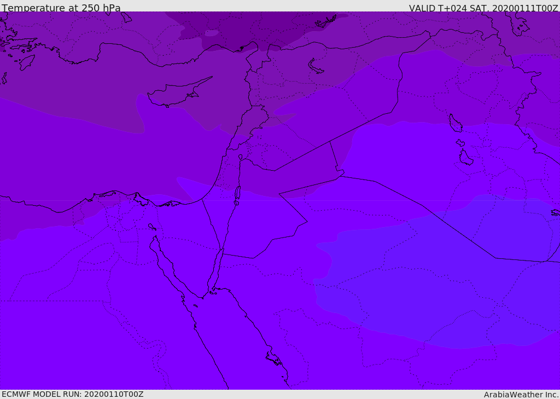Click the 'Temperature at 250 hPa' title text

[x=61, y=8]
